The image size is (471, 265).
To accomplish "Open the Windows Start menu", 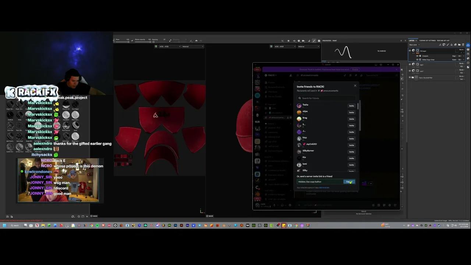I will tap(4, 225).
